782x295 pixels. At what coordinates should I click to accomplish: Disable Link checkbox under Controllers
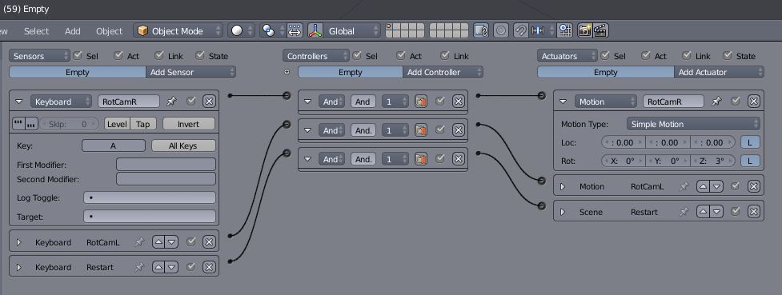(x=445, y=56)
